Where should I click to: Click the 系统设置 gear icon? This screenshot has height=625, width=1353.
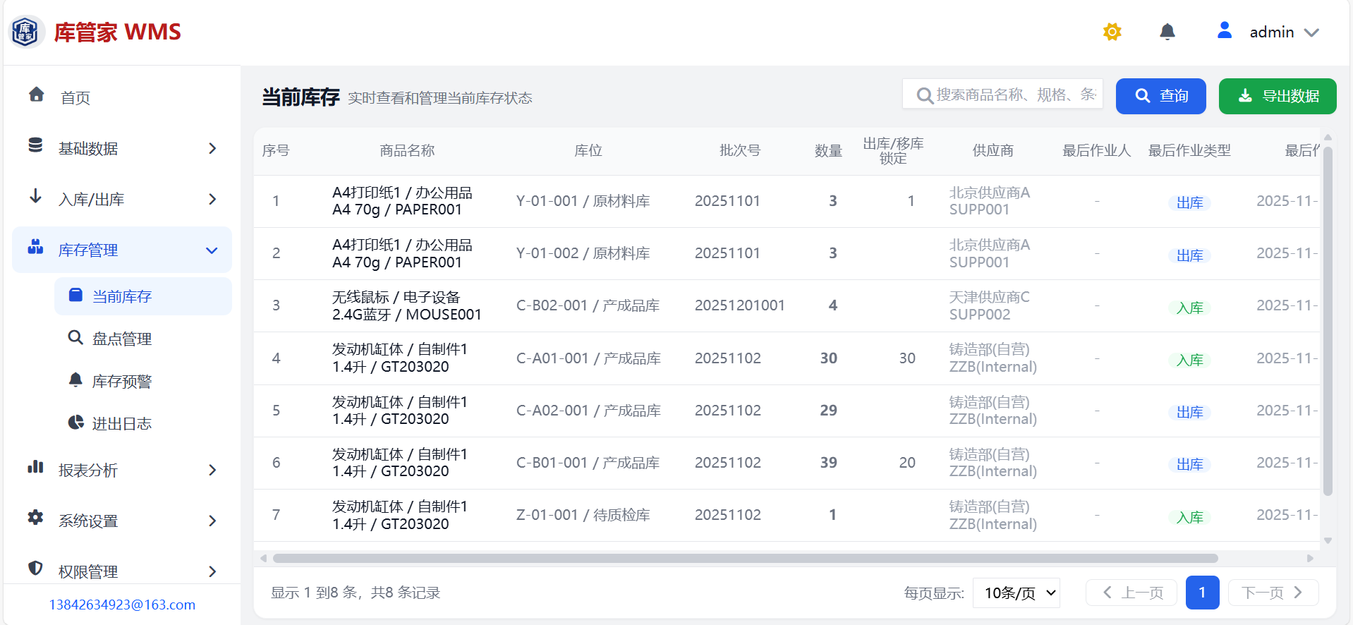click(x=35, y=518)
